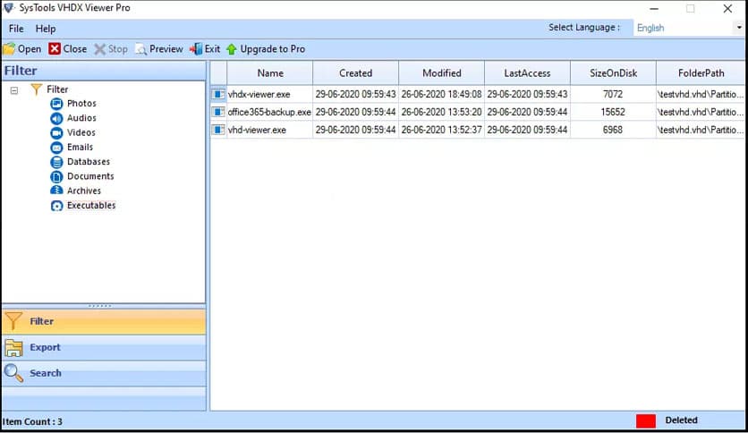This screenshot has height=433, width=748.
Task: Select the Databases filter icon
Action: (x=56, y=162)
